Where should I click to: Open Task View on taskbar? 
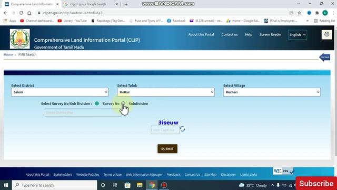115,185
